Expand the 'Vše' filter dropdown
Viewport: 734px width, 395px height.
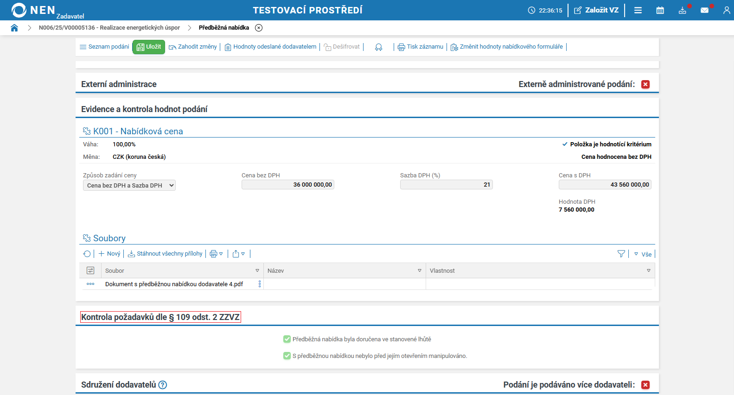[x=643, y=254]
